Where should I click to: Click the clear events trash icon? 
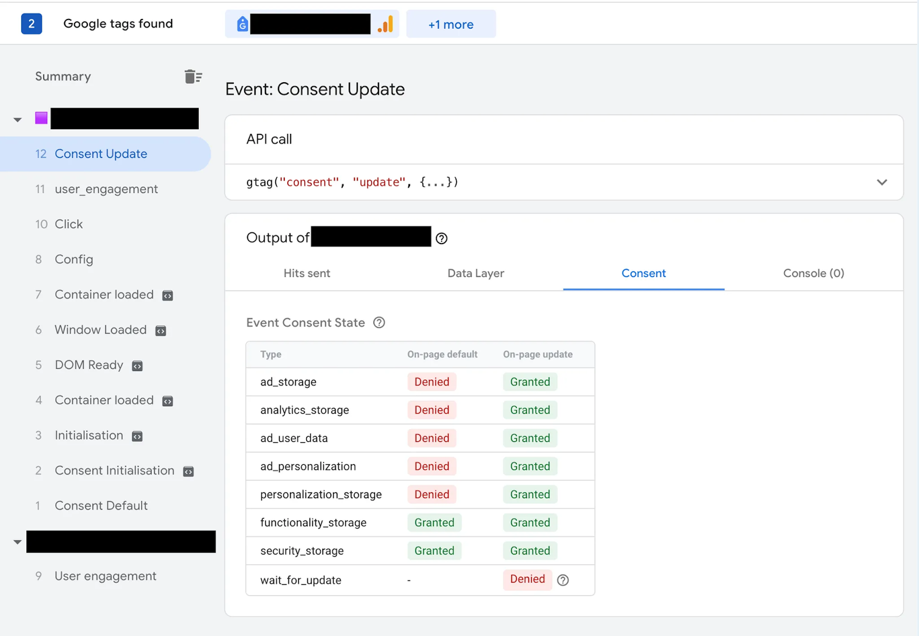tap(193, 76)
